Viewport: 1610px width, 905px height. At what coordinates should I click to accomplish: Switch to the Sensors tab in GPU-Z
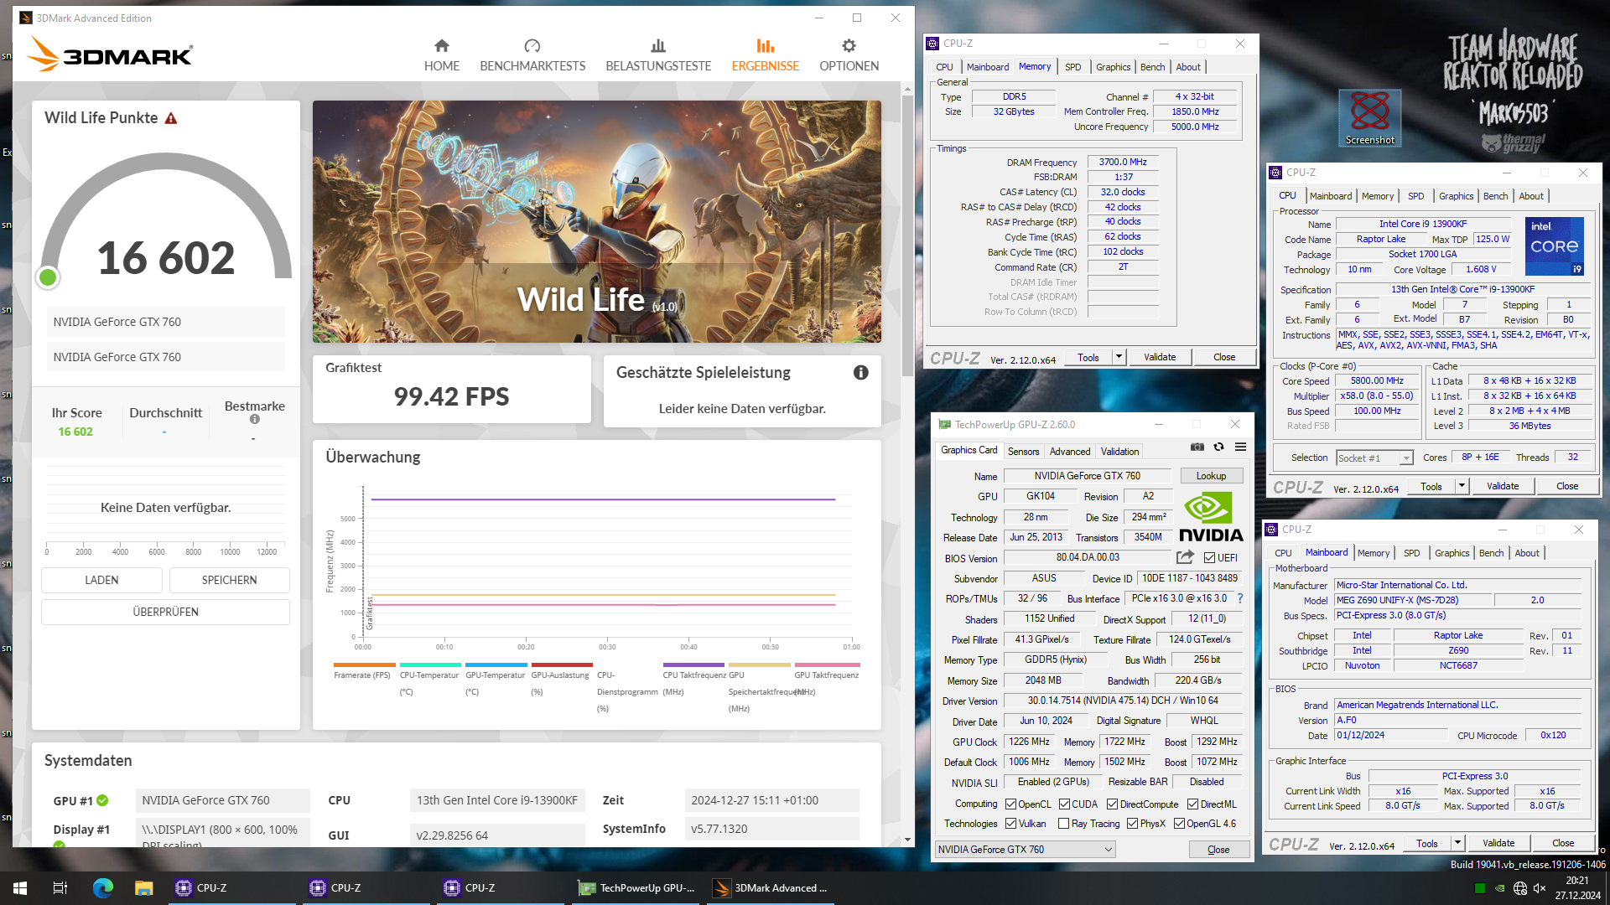[x=1023, y=451]
